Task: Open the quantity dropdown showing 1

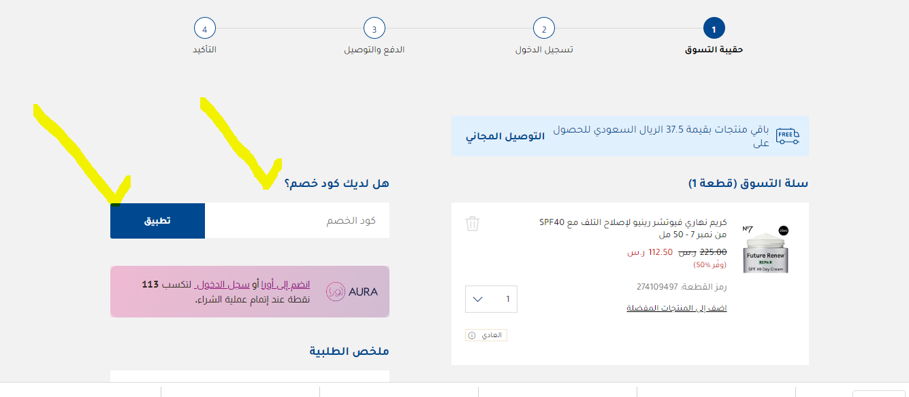Action: 491,299
